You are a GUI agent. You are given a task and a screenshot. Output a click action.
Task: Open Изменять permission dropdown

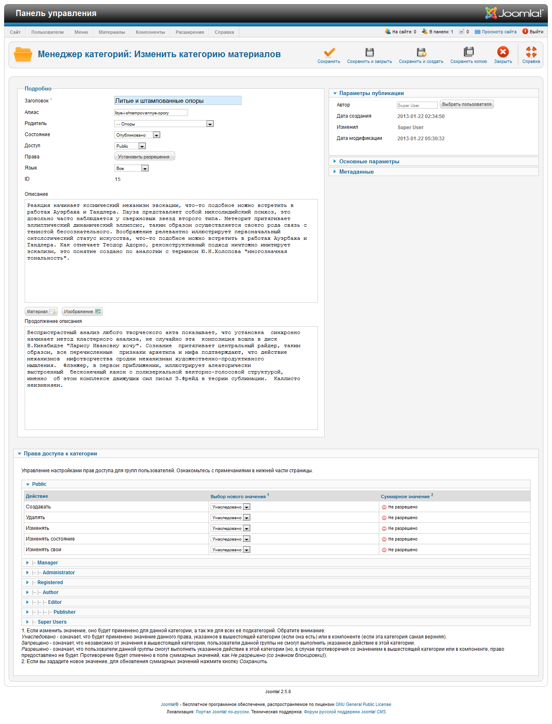230,529
